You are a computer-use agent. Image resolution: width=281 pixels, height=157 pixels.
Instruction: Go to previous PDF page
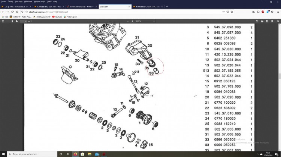(12, 21)
